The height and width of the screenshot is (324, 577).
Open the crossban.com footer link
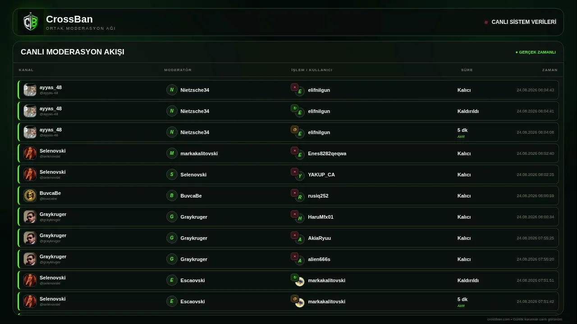pyautogui.click(x=498, y=319)
